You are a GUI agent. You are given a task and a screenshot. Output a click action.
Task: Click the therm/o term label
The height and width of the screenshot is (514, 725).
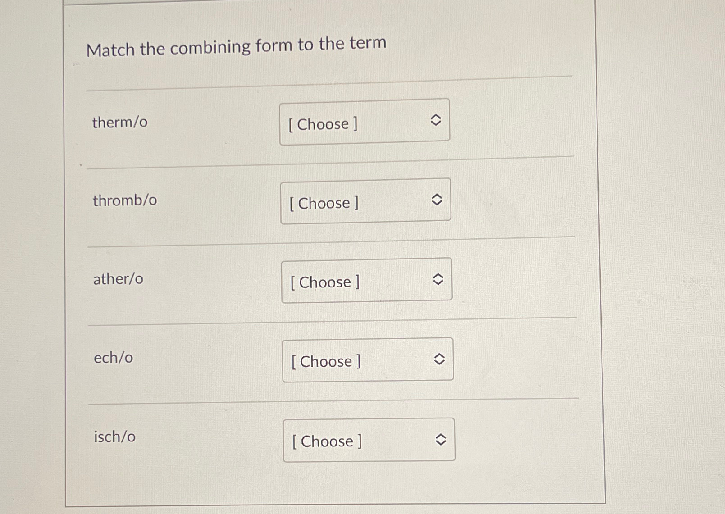coord(119,122)
